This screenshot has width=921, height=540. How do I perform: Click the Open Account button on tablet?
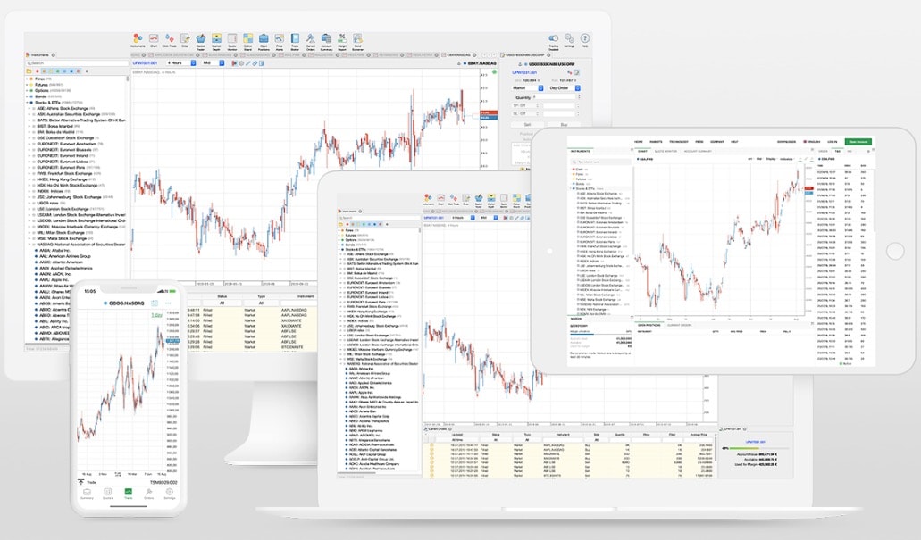tap(858, 141)
